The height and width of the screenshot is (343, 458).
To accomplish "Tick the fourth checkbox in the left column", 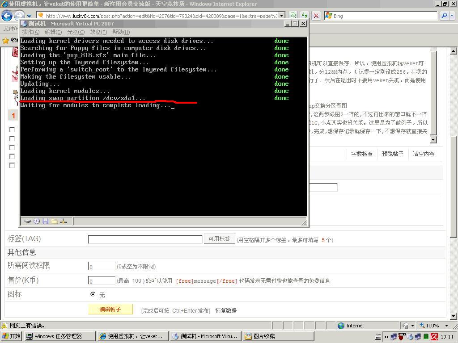I will point(12,156).
